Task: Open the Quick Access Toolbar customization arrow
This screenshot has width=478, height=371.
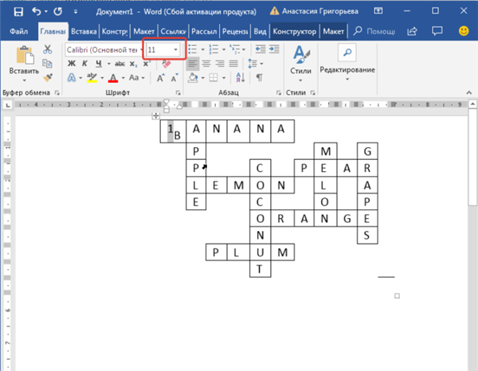Action: tap(76, 12)
